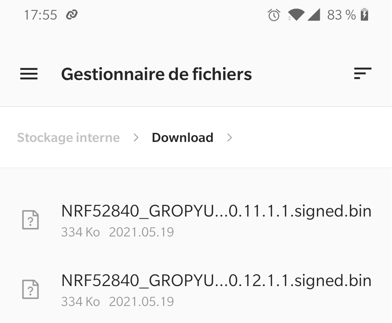Select the Download breadcrumb folder
Image resolution: width=392 pixels, height=323 pixels.
pos(182,138)
